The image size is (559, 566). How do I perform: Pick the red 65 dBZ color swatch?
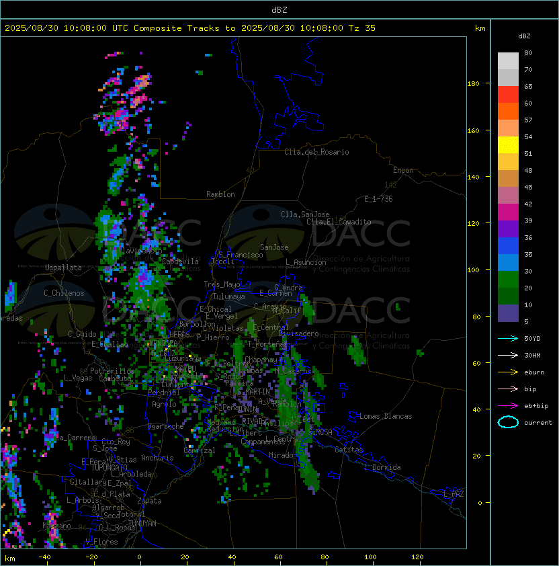(508, 95)
